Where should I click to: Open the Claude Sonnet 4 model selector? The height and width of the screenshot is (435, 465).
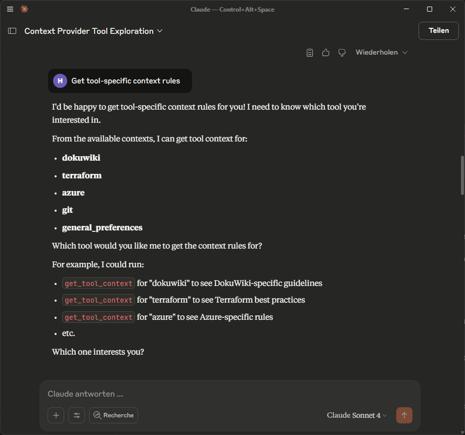pyautogui.click(x=357, y=415)
